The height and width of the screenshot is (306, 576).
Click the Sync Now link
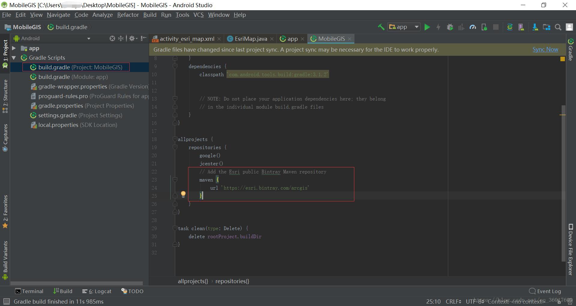(x=545, y=49)
